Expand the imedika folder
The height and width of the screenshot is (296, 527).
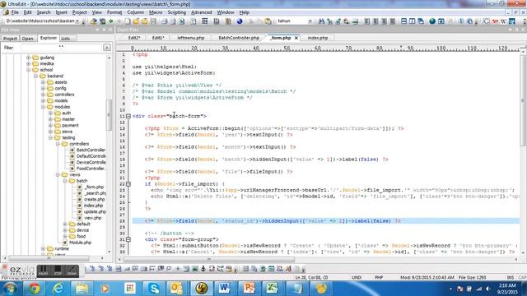click(x=29, y=64)
